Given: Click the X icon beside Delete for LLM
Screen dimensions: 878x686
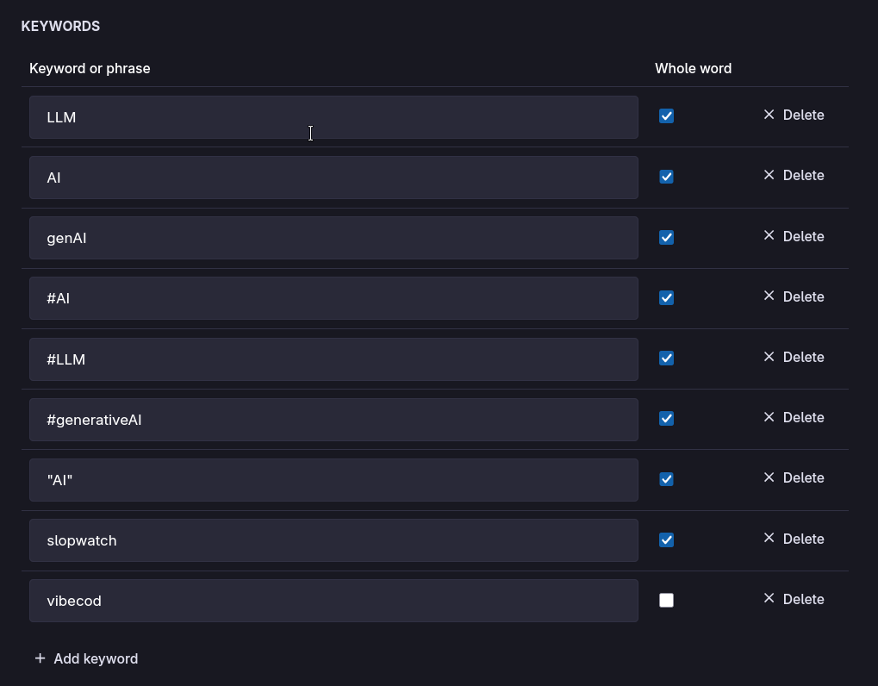Looking at the screenshot, I should tap(769, 115).
